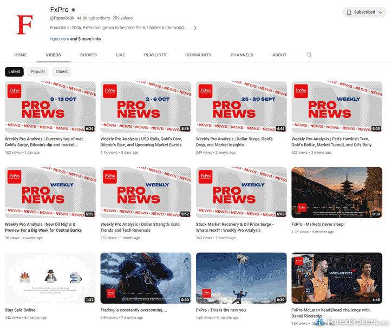The image size is (392, 328).
Task: Open the Playlists tab
Action: [x=155, y=55]
